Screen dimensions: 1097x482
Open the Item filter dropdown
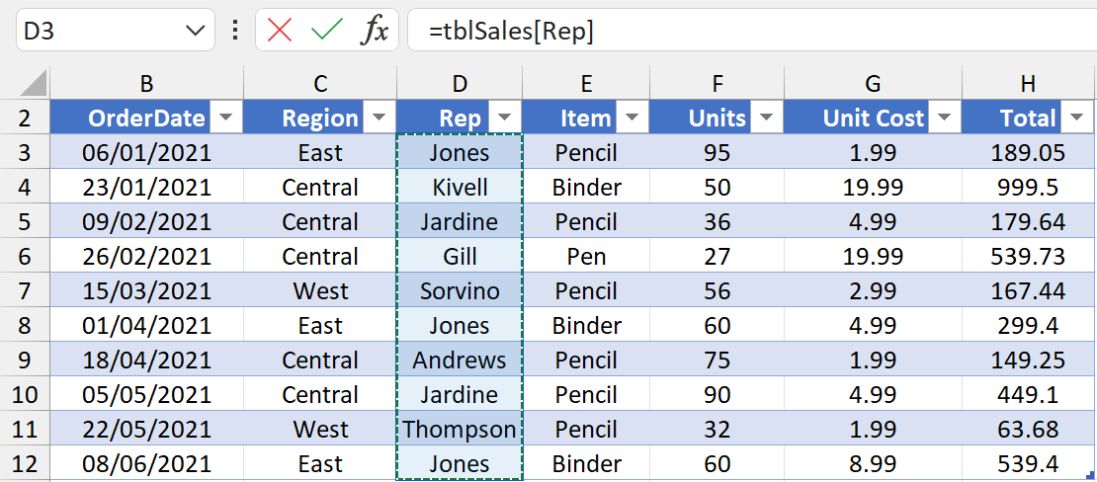coord(632,119)
